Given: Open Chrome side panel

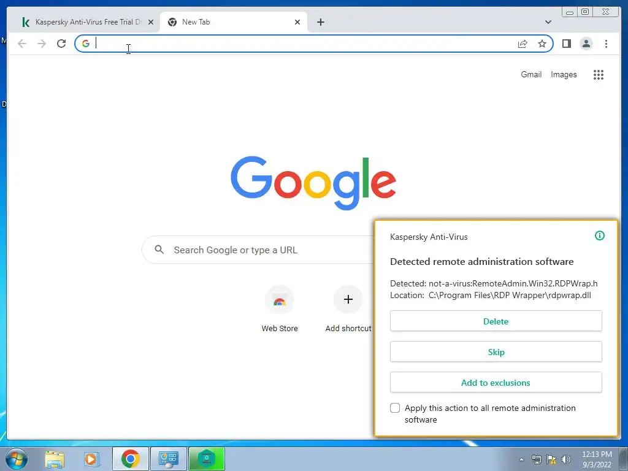Looking at the screenshot, I should point(566,44).
